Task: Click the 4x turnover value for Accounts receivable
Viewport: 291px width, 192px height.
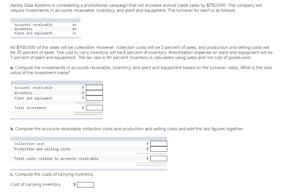Action: [74, 25]
